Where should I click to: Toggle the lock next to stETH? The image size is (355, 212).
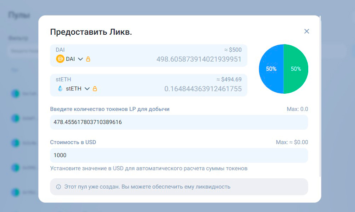point(95,89)
